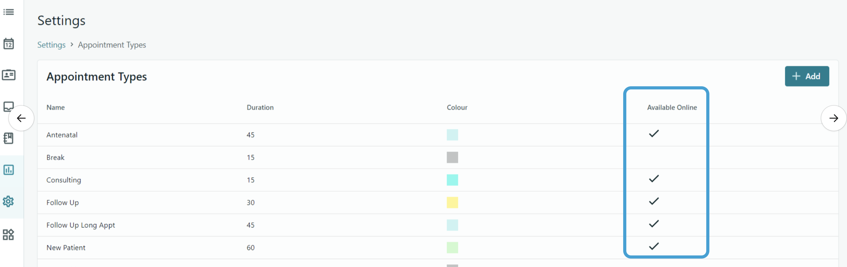Open the settings gear icon
The image size is (847, 267).
point(8,201)
